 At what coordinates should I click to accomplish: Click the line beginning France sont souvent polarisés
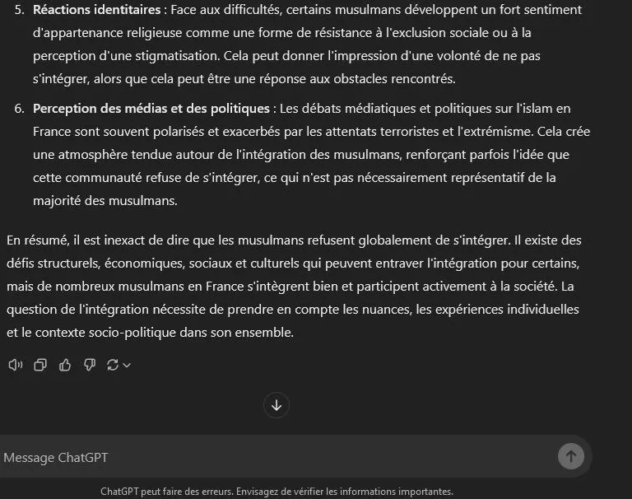point(312,132)
